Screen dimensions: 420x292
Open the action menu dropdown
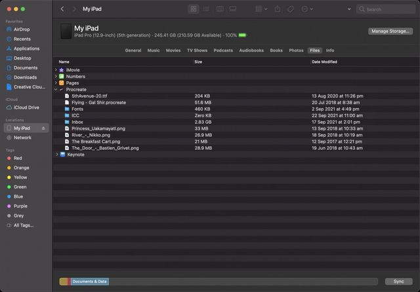307,9
